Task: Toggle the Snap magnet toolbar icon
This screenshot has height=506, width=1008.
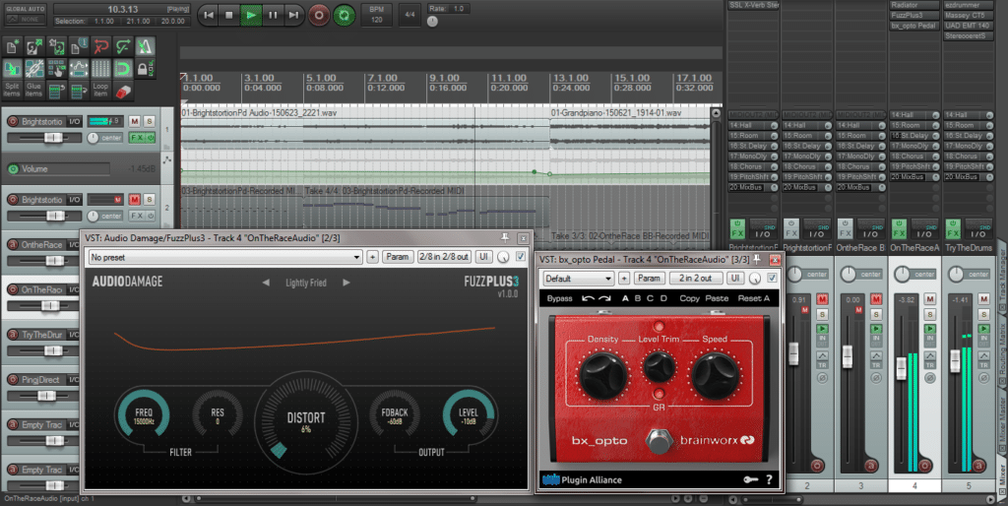Action: tap(123, 68)
